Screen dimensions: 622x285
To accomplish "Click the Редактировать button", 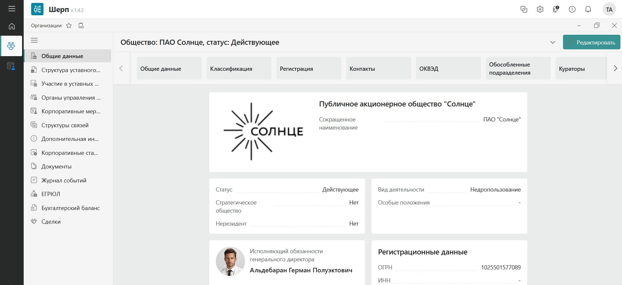I will pyautogui.click(x=591, y=43).
